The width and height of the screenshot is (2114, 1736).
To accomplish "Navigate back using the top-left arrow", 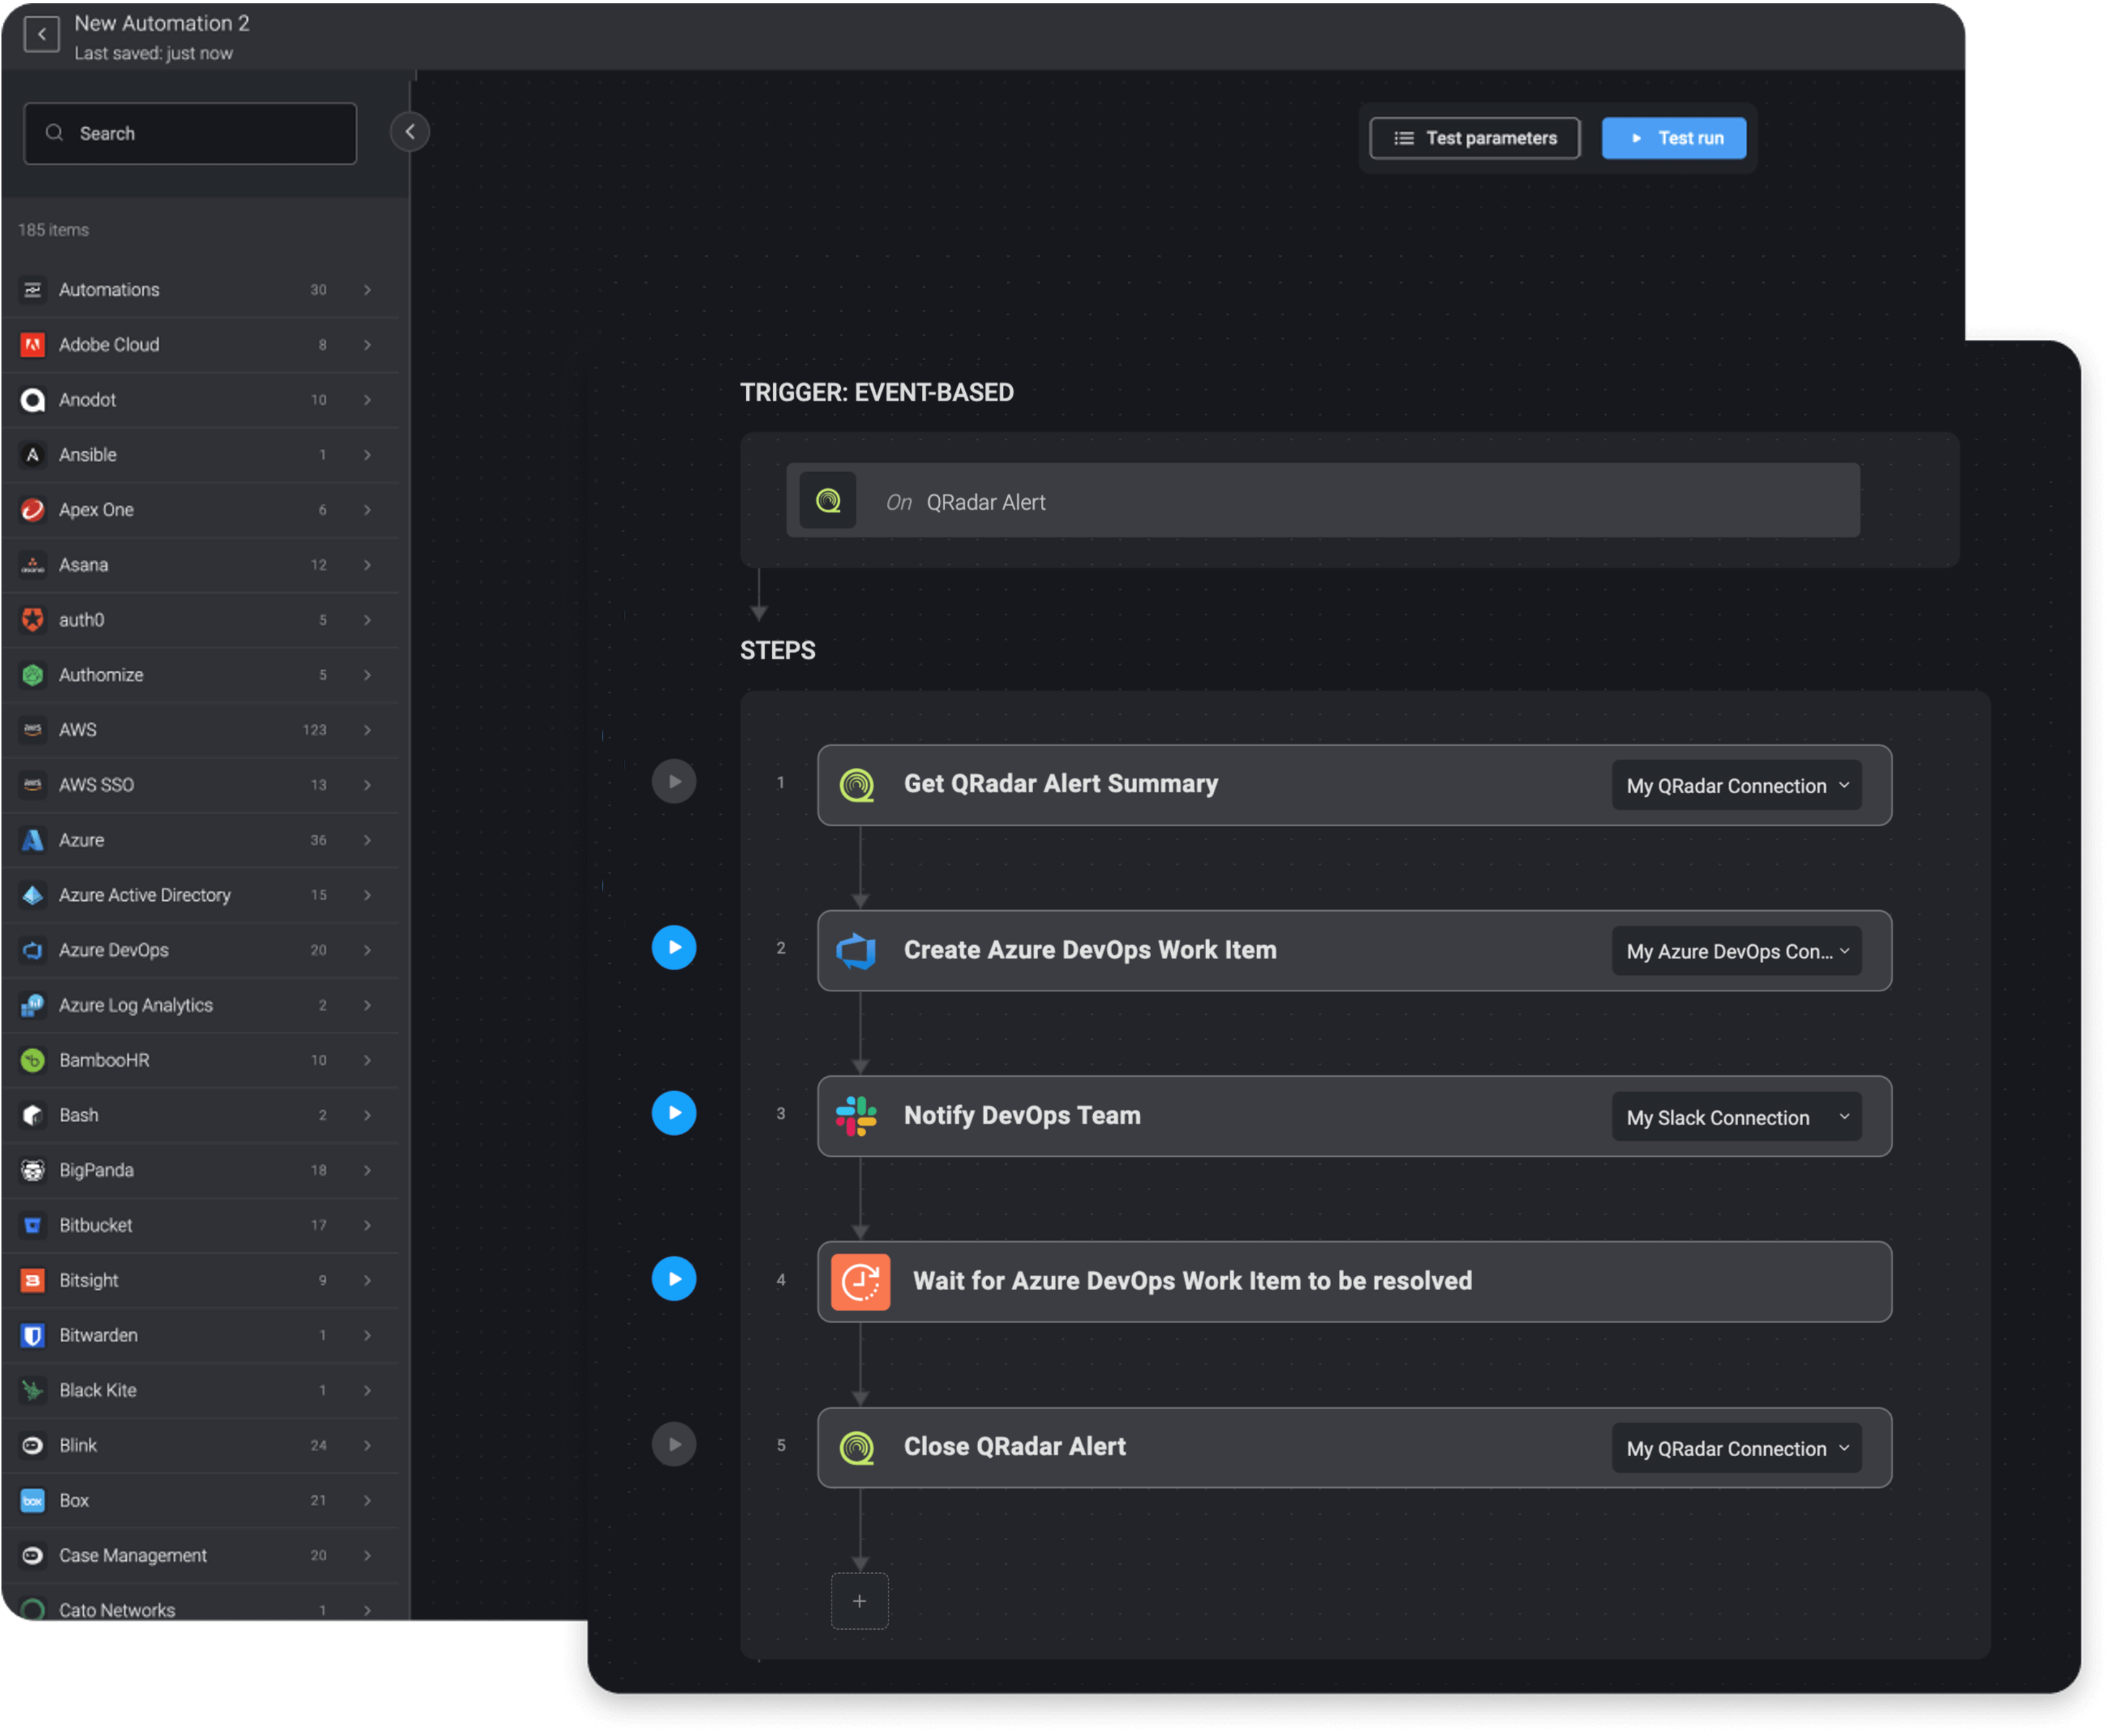I will click(41, 33).
